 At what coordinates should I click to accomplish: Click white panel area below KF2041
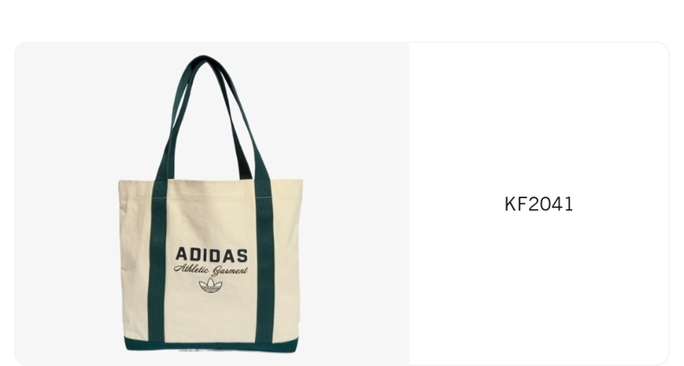539,287
